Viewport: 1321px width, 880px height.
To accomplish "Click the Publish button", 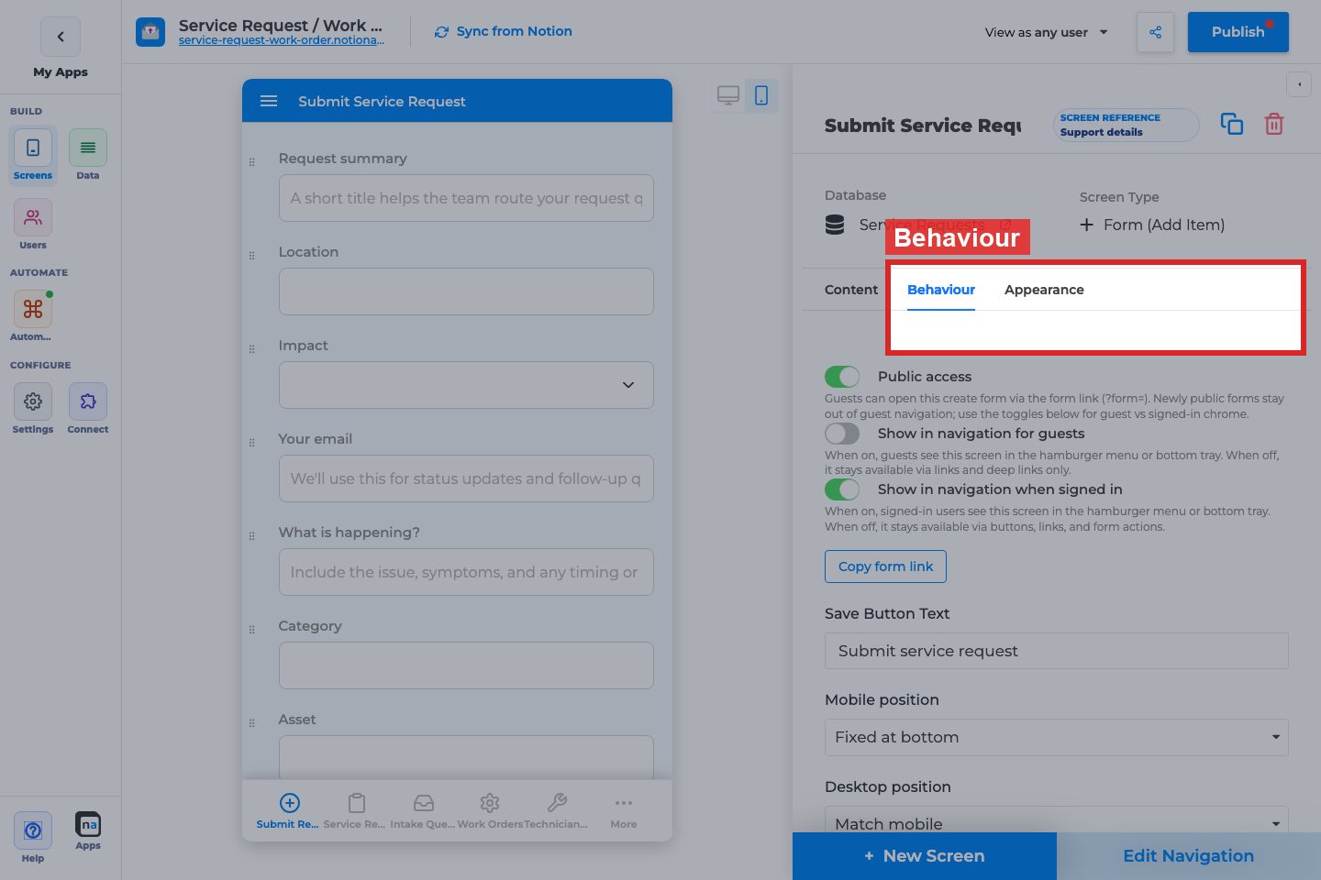I will click(1238, 32).
